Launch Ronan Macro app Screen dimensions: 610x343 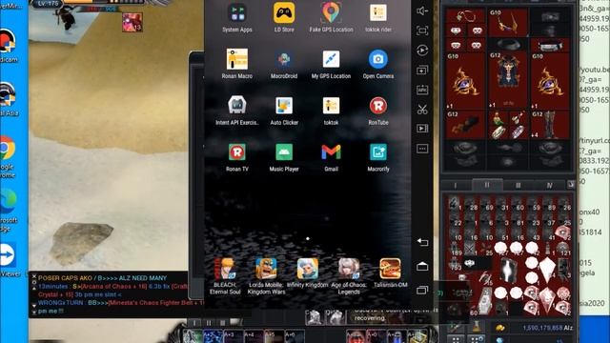point(237,59)
